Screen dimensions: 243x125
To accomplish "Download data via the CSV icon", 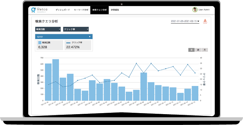I will pyautogui.click(x=205, y=21).
